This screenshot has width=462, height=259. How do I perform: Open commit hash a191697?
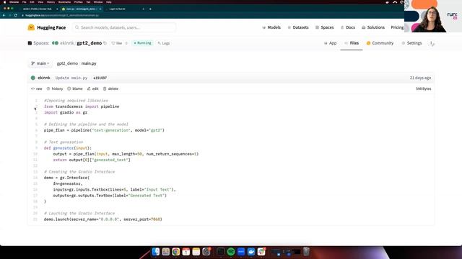tap(100, 78)
